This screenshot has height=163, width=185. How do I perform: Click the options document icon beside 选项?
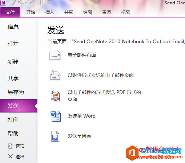(x=10, y=146)
